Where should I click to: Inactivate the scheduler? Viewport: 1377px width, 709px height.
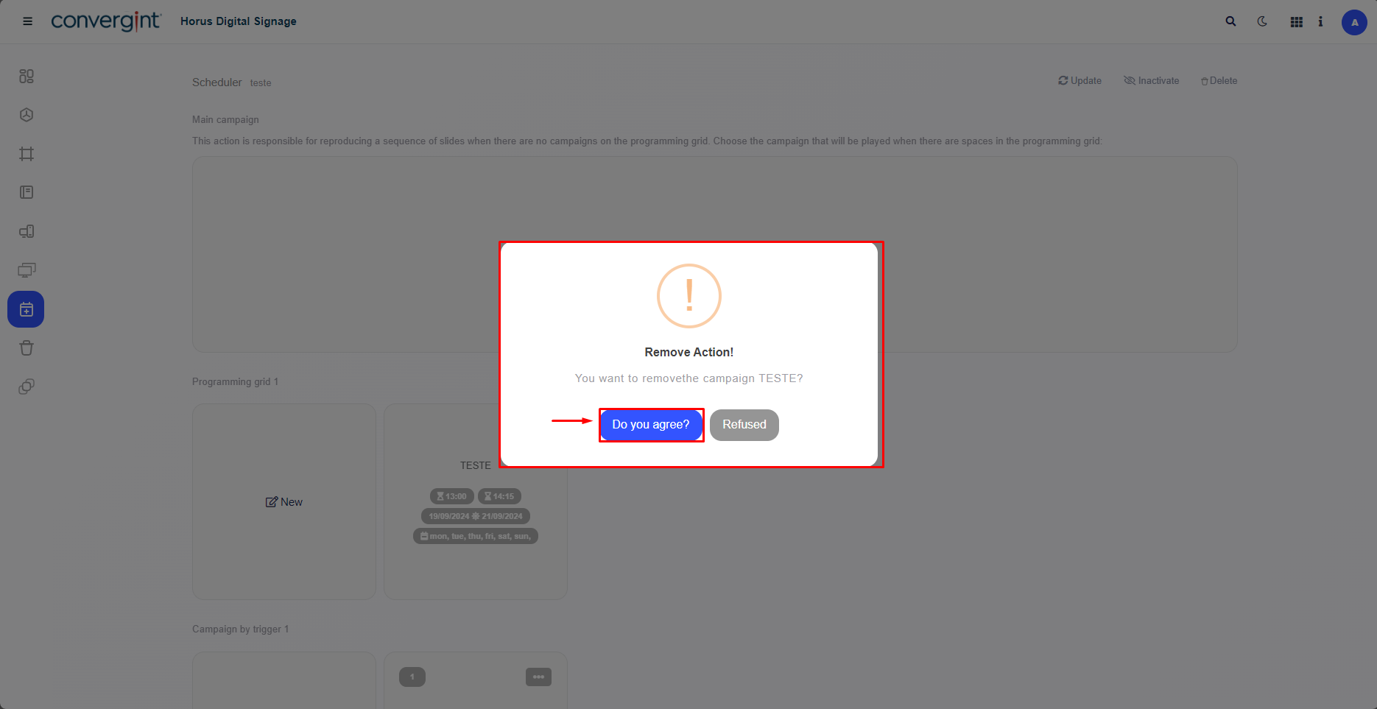click(x=1152, y=81)
